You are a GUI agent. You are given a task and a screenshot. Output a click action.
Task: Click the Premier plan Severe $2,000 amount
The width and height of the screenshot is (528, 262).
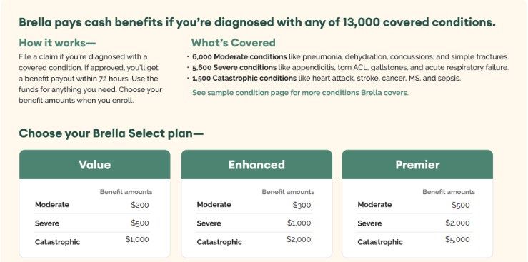tap(457, 223)
